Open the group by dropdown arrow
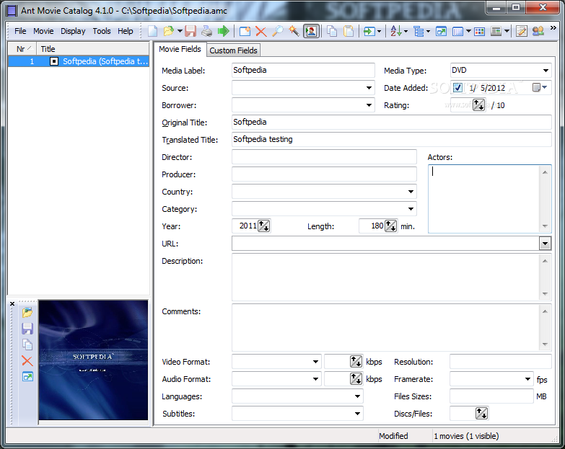565x449 pixels. 428,32
